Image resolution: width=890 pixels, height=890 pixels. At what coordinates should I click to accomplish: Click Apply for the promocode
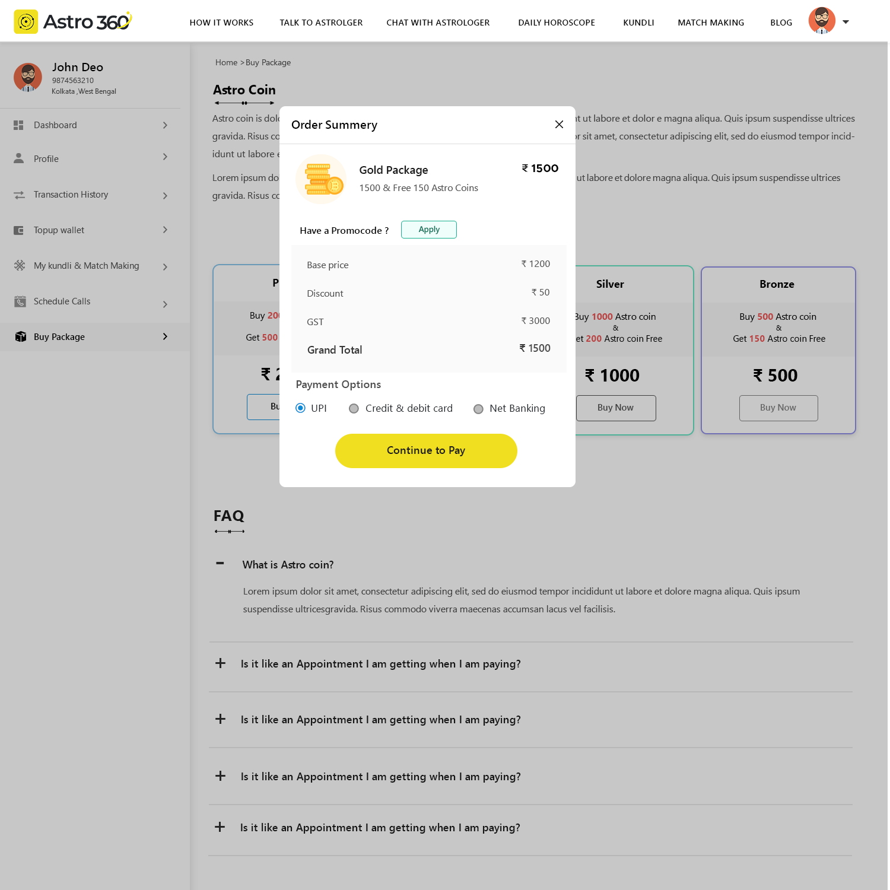click(x=429, y=230)
